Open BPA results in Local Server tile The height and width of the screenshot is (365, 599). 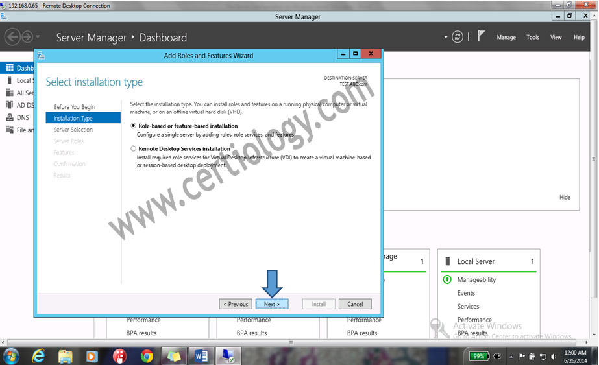pyautogui.click(x=472, y=333)
